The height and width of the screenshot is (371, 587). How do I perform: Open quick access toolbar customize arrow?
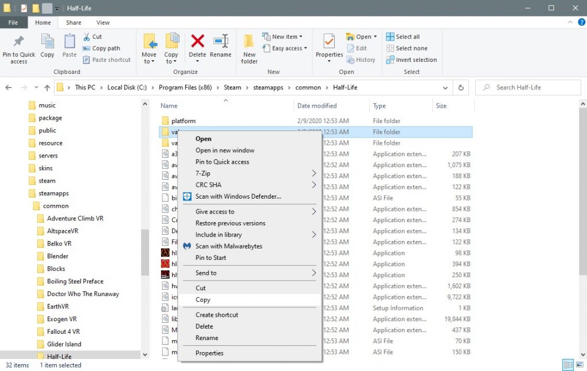[x=57, y=8]
